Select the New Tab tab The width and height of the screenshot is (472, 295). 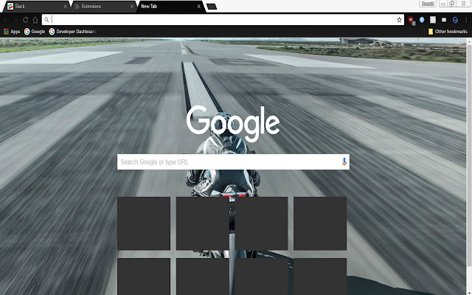(170, 7)
